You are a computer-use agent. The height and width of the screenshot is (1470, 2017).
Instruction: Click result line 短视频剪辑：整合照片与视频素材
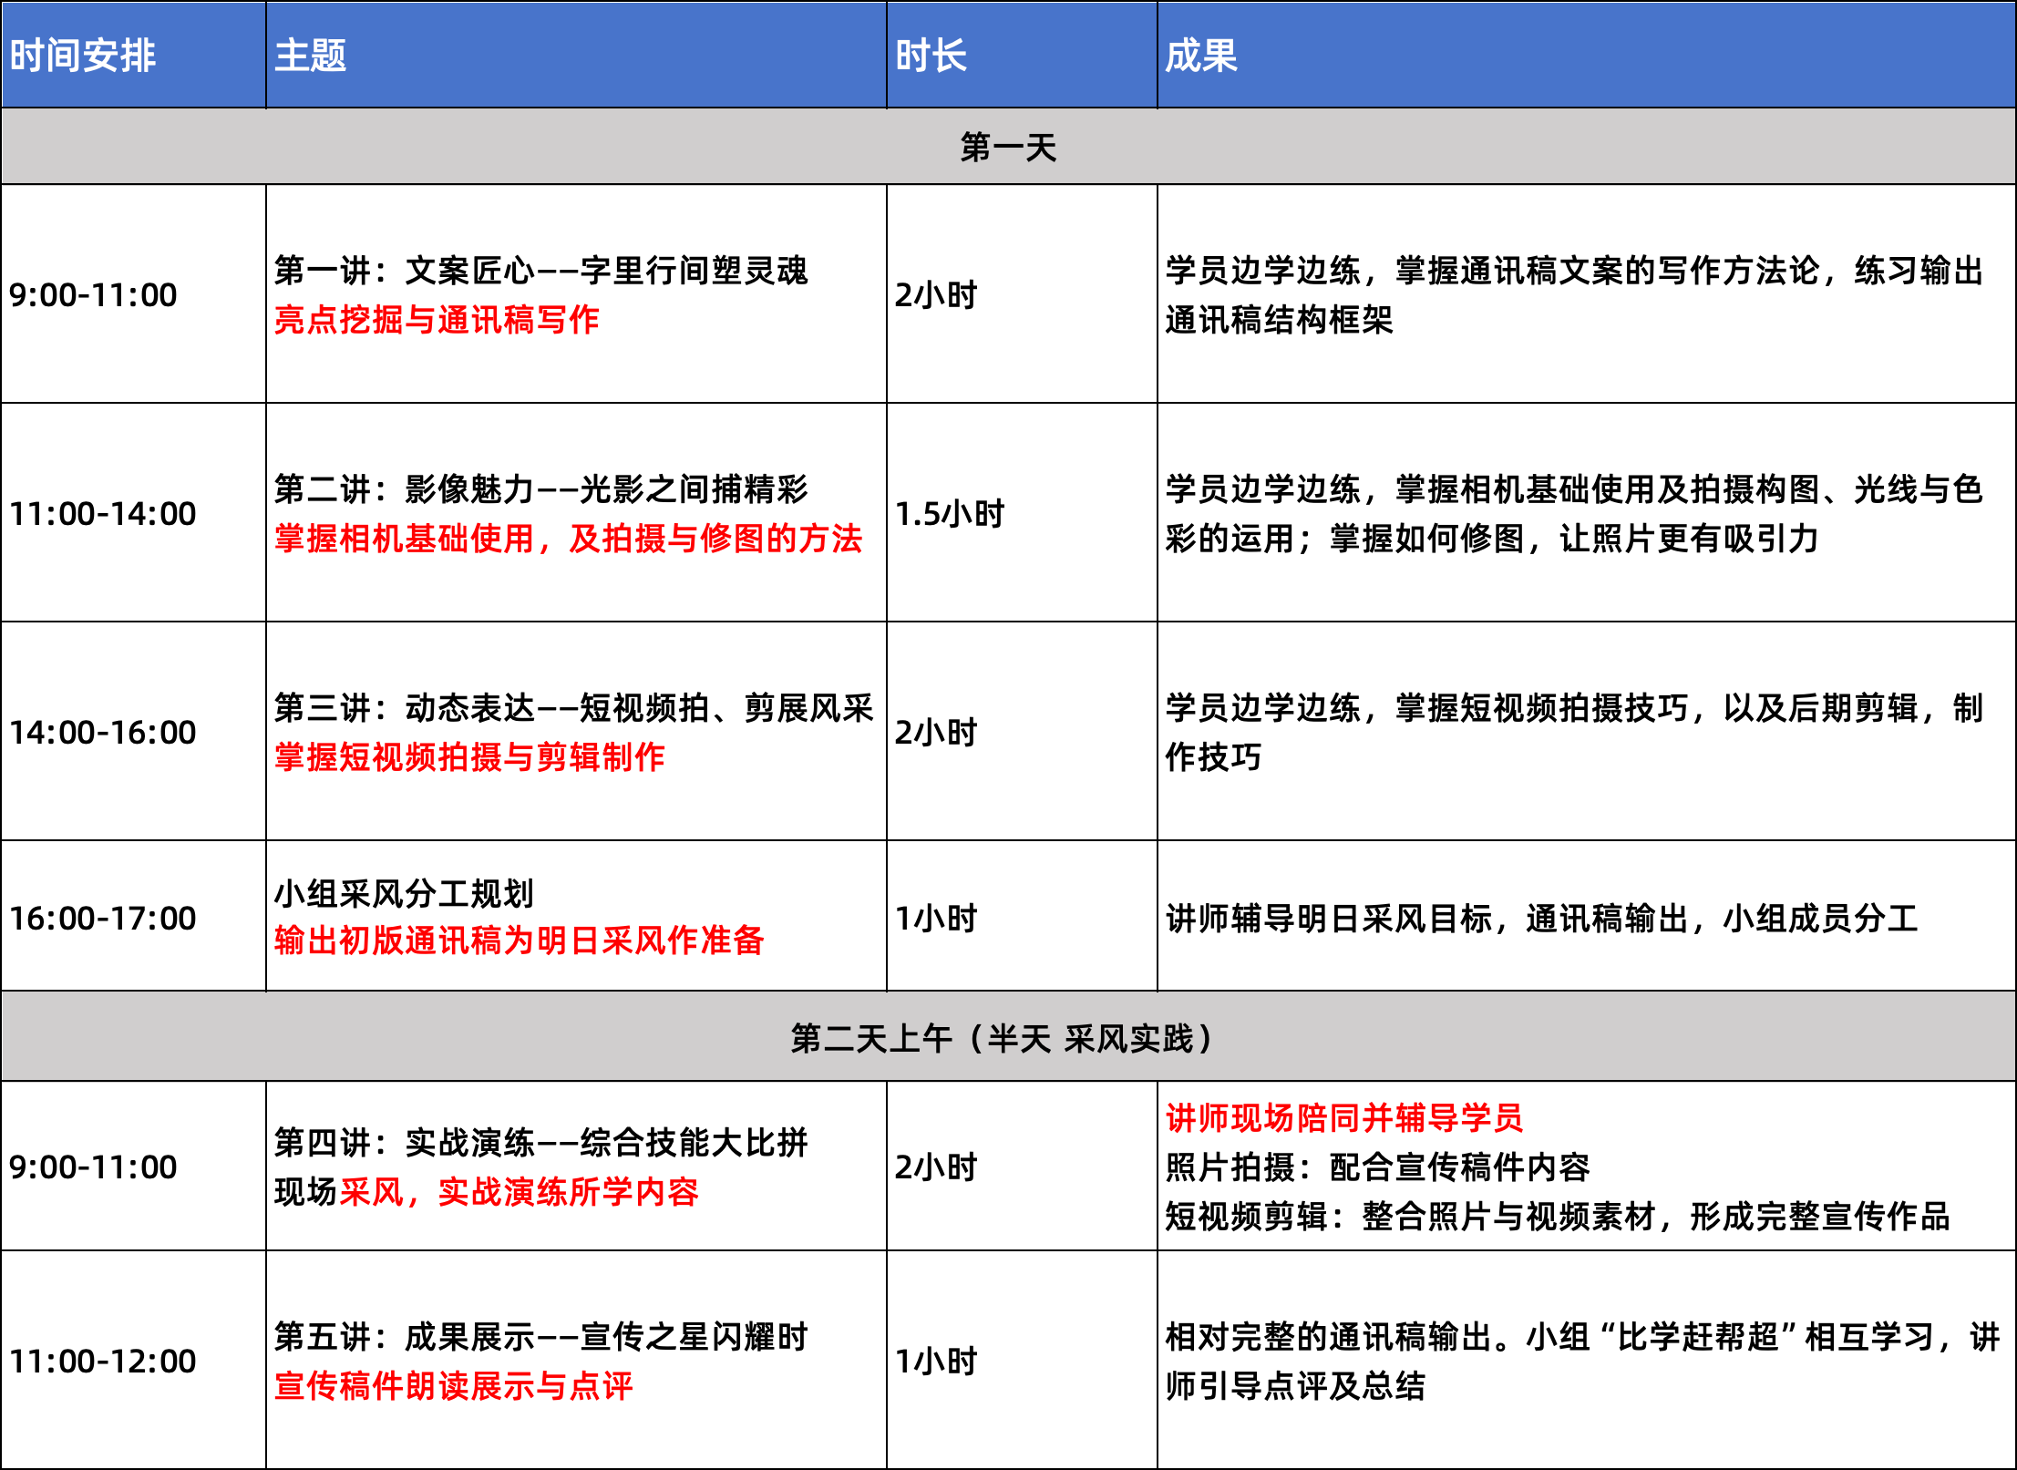(1558, 1216)
